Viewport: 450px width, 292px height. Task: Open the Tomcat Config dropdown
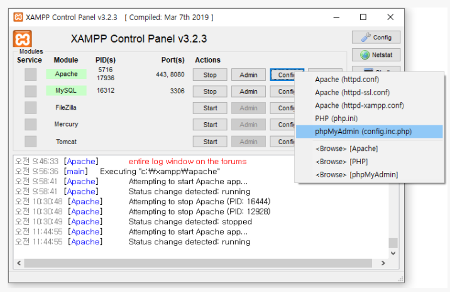[282, 142]
